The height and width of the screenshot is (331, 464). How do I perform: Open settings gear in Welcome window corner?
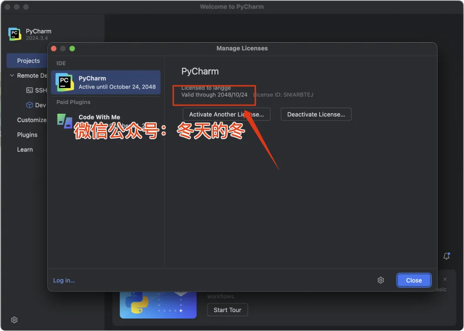pyautogui.click(x=14, y=320)
